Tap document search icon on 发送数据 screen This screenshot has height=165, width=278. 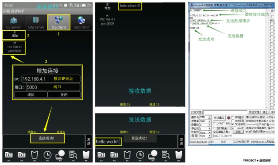[x=166, y=155]
